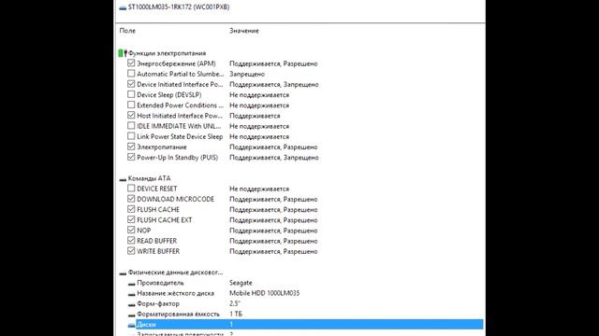
Task: Click the Поле column header
Action: 127,31
